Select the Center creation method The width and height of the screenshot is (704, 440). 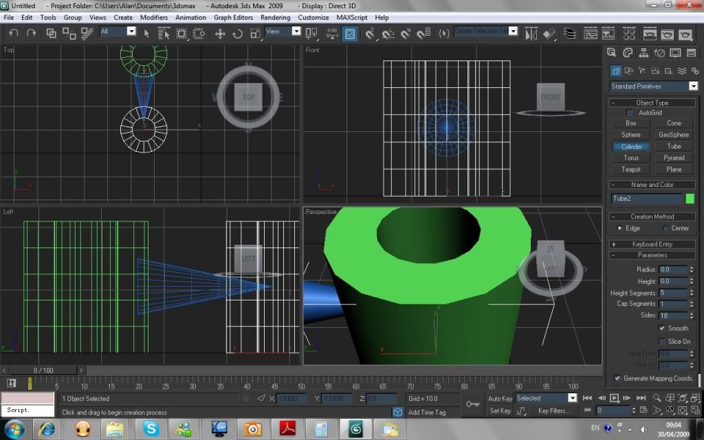pyautogui.click(x=665, y=228)
